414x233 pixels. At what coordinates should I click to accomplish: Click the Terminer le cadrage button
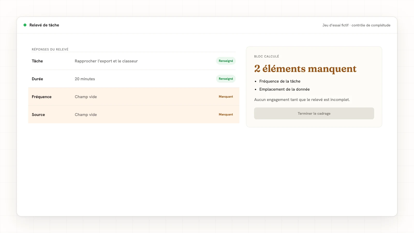[314, 113]
